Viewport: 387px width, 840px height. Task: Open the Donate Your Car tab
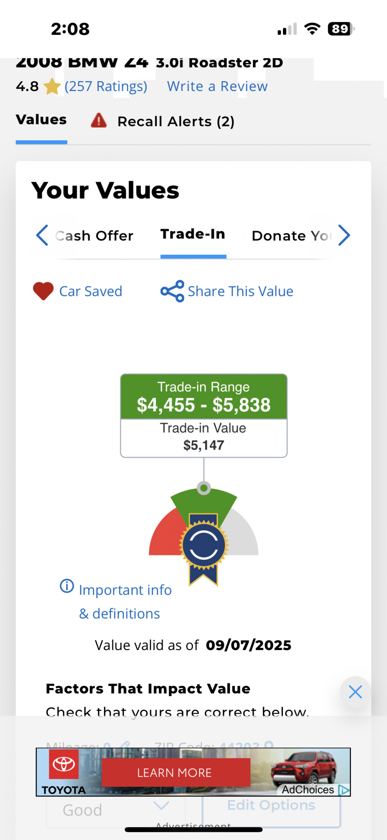pyautogui.click(x=290, y=236)
